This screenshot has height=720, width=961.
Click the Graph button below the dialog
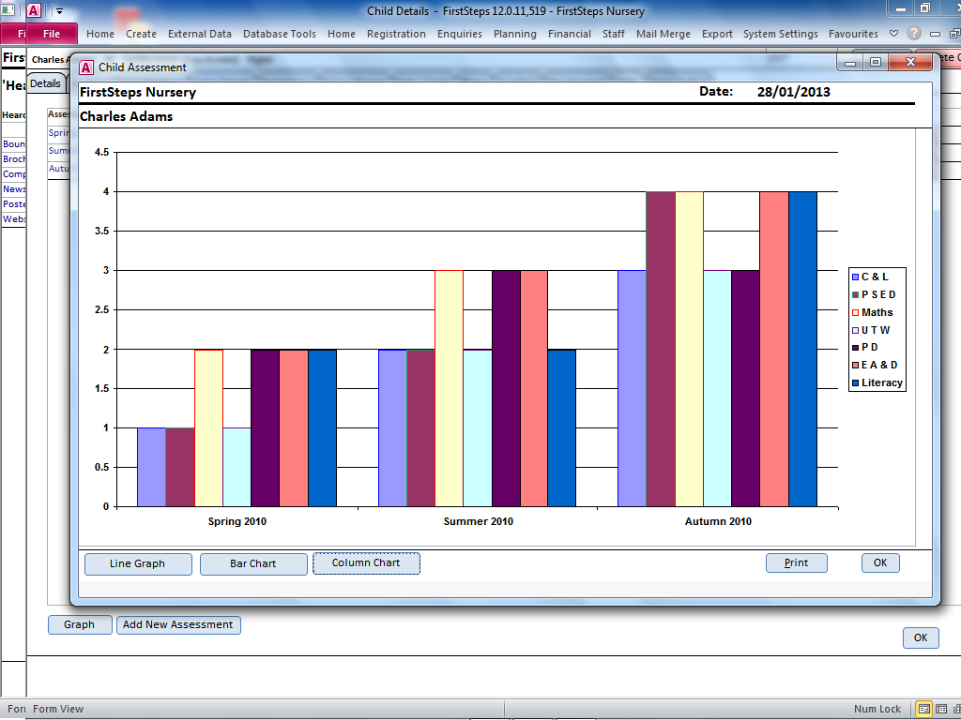tap(80, 624)
